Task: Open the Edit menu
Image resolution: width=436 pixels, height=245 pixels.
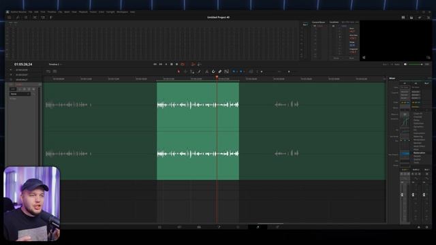Action: (36, 12)
